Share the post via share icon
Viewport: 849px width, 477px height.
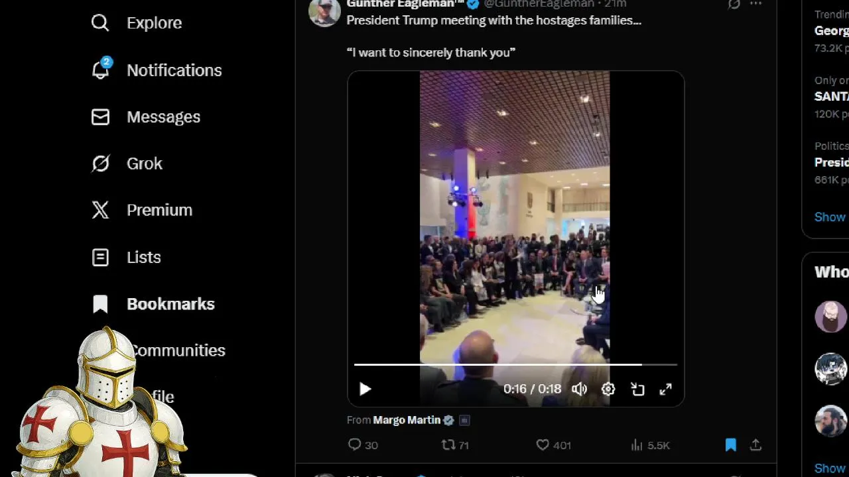(755, 445)
